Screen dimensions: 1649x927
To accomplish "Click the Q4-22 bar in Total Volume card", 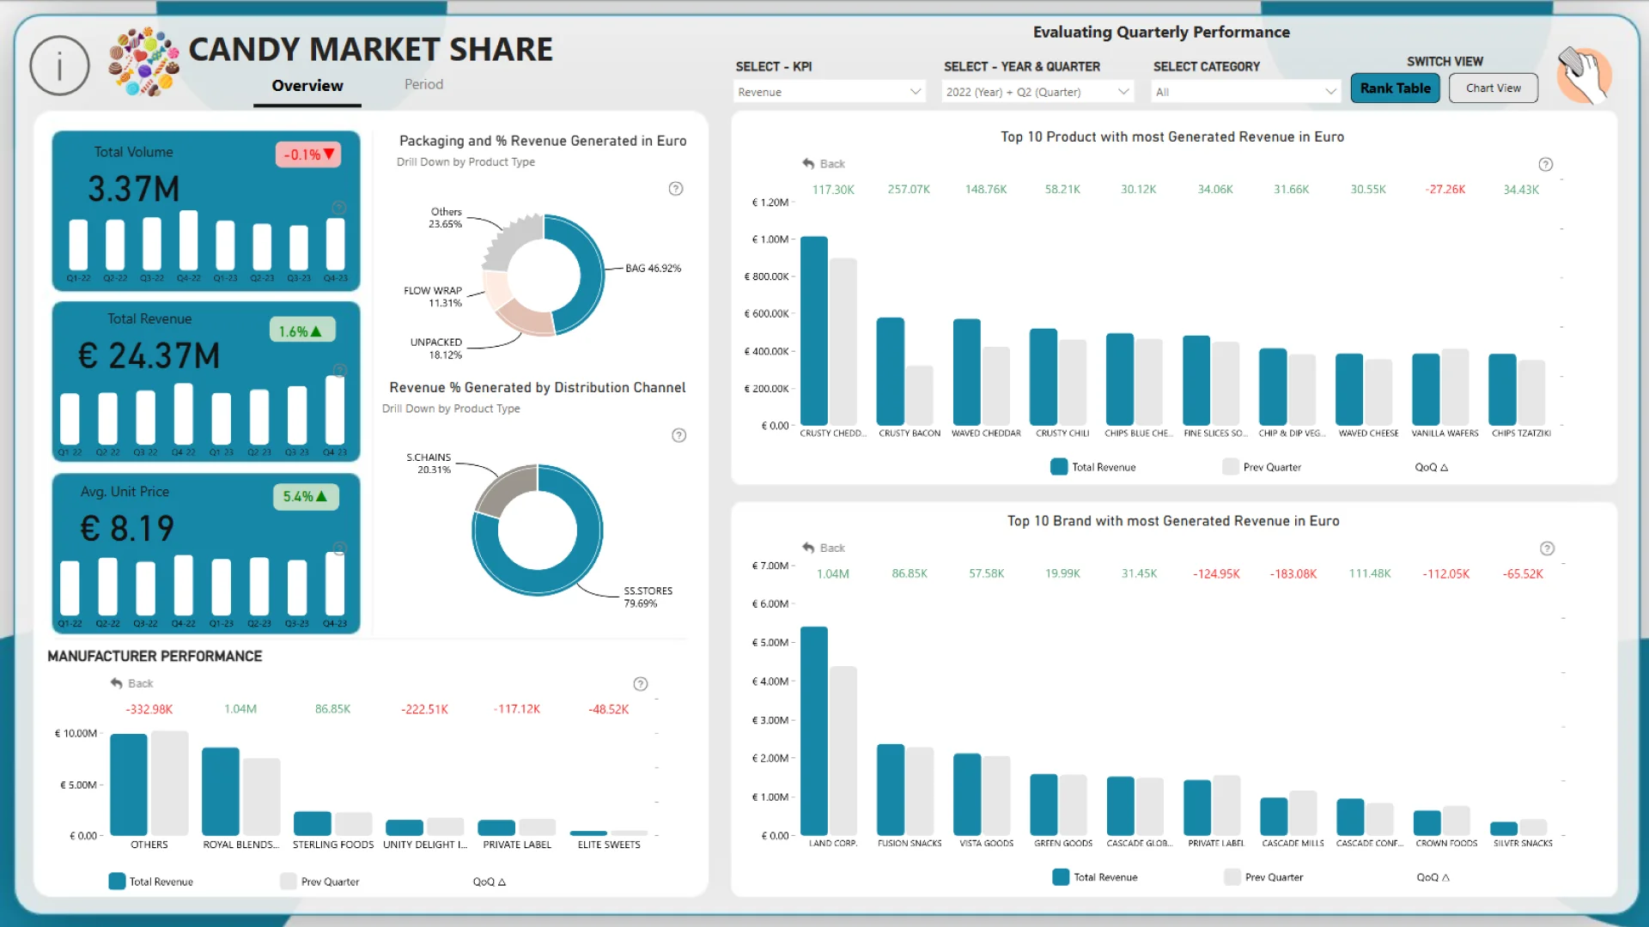I will coord(188,240).
